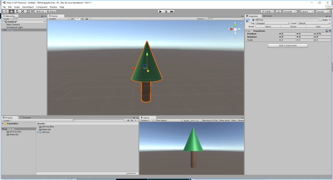Click the Model Revert button

(293, 27)
